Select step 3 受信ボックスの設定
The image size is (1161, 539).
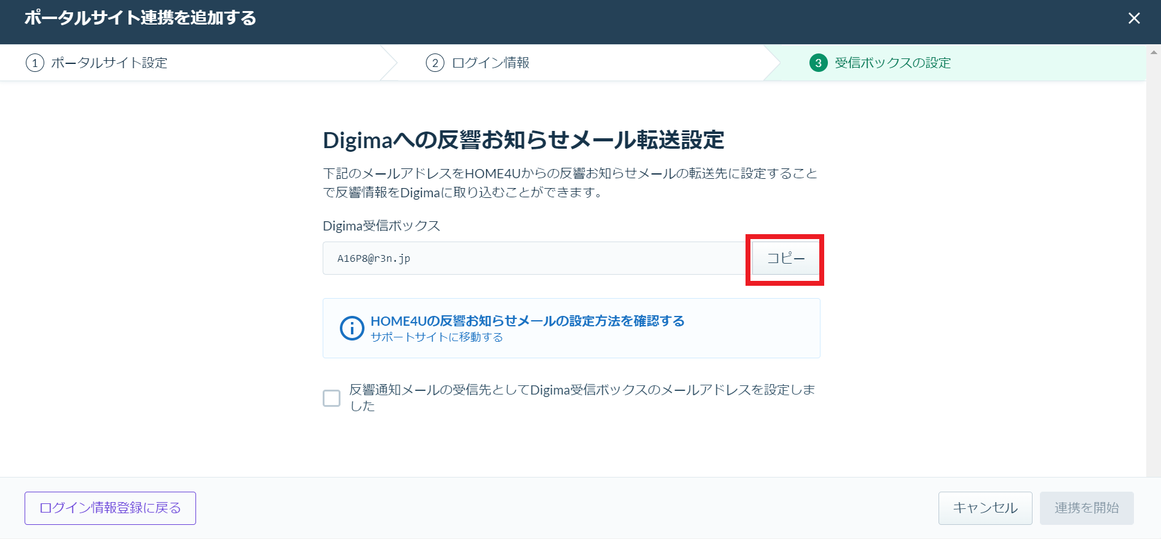coord(880,63)
